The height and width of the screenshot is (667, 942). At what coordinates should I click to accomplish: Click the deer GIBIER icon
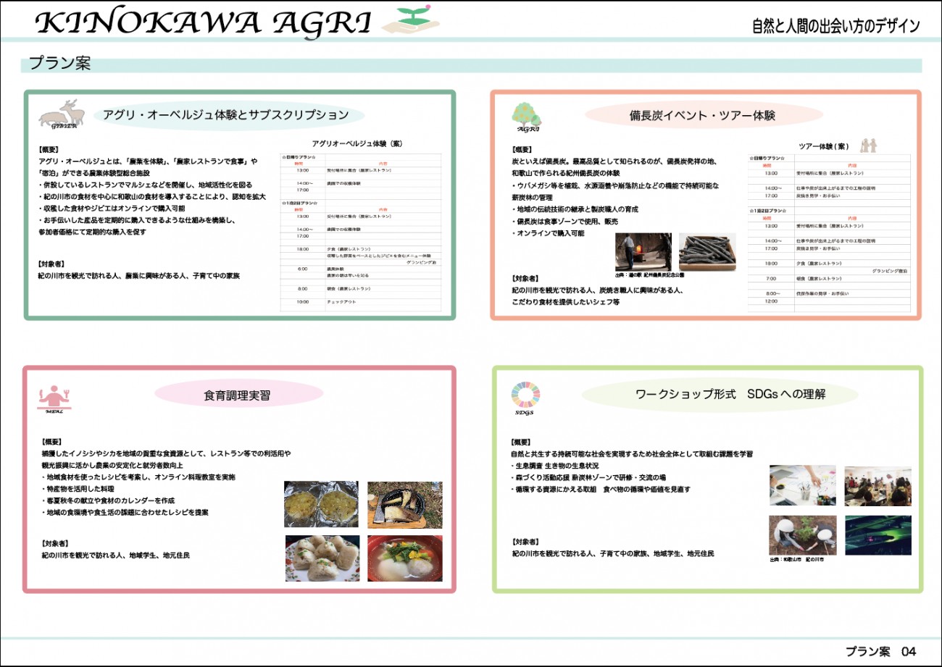tap(62, 114)
